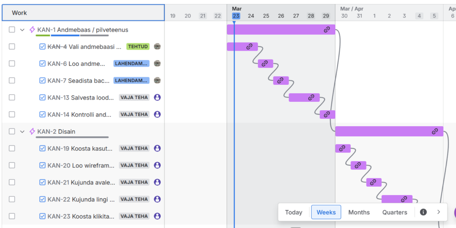This screenshot has height=228, width=456.
Task: Click the KAN-2 Disain epic lightning icon
Action: [x=32, y=132]
